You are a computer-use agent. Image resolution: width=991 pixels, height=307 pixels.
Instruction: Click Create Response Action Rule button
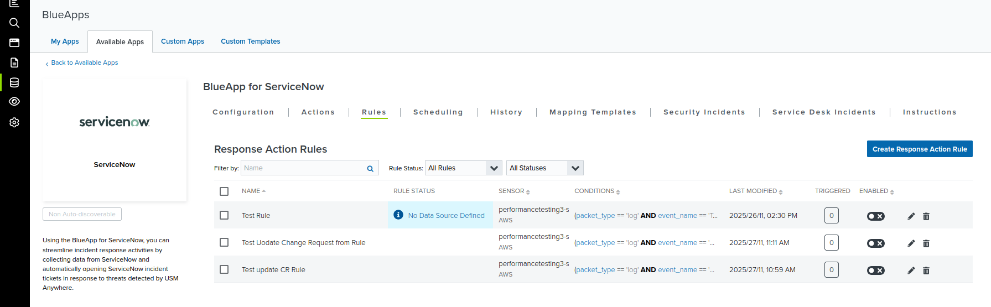click(920, 149)
